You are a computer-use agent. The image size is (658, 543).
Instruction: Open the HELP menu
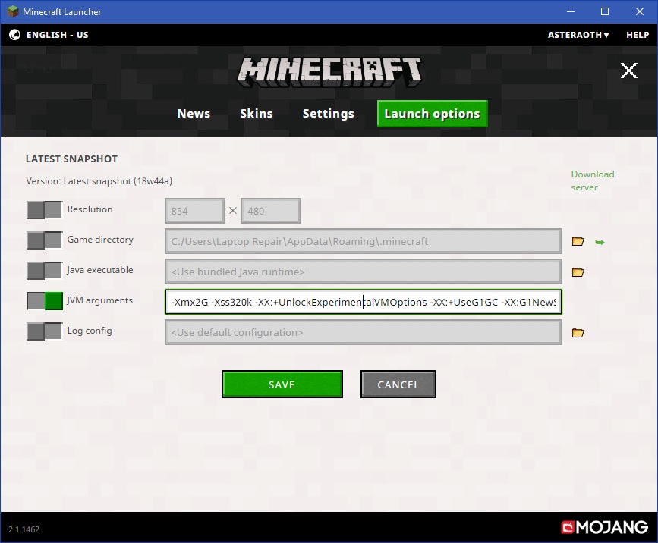point(638,35)
